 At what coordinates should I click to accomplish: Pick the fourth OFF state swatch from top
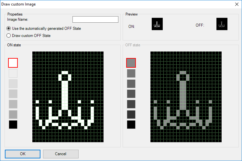point(131,94)
